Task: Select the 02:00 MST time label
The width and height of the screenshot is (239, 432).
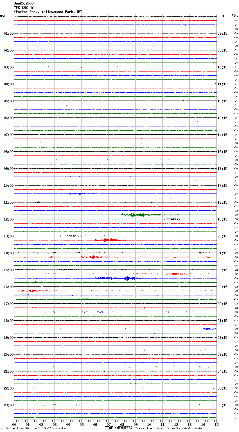Action: [x=8, y=50]
